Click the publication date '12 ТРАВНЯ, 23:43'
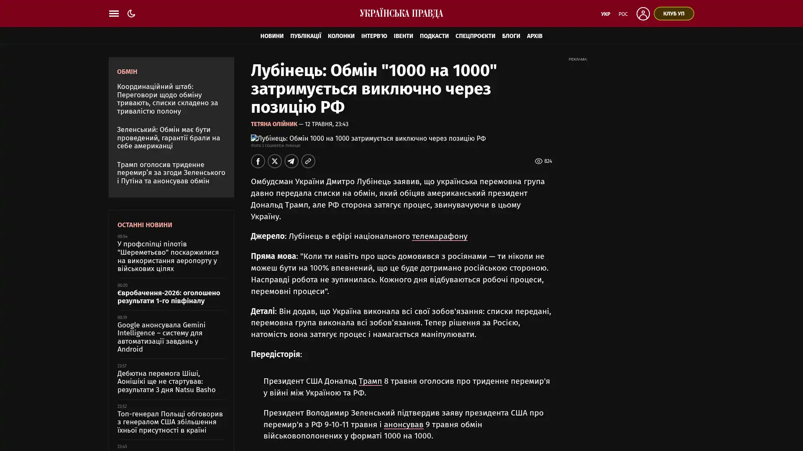Image resolution: width=803 pixels, height=451 pixels. (326, 124)
